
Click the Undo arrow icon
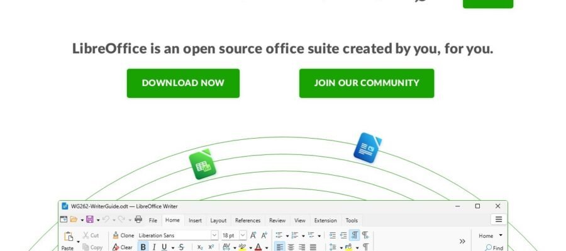coord(106,219)
